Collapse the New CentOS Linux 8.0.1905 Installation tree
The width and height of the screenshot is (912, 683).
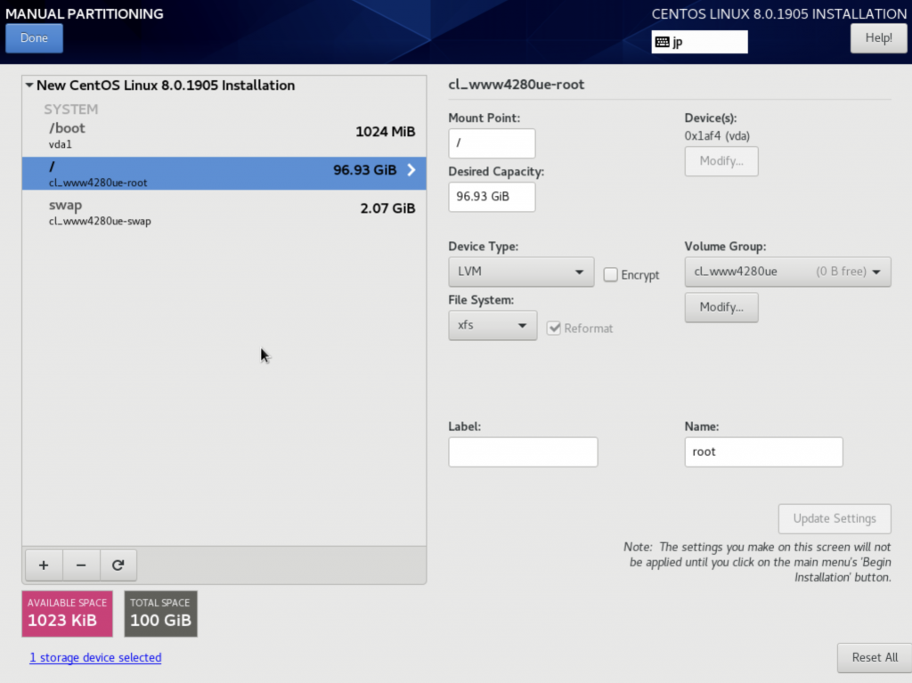pos(29,85)
